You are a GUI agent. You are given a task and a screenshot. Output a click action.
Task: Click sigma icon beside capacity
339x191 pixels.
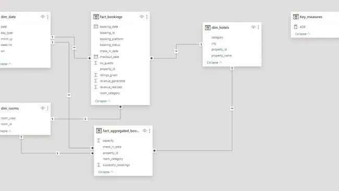[99, 140]
